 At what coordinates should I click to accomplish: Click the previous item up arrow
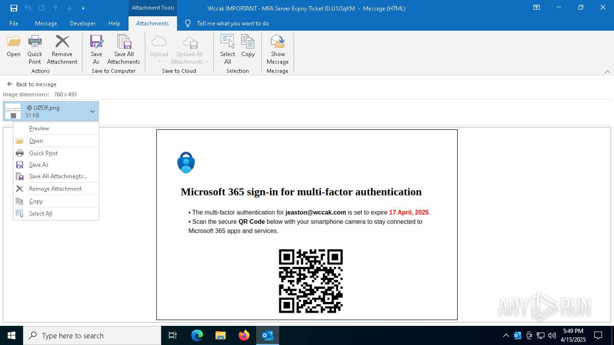click(x=56, y=8)
